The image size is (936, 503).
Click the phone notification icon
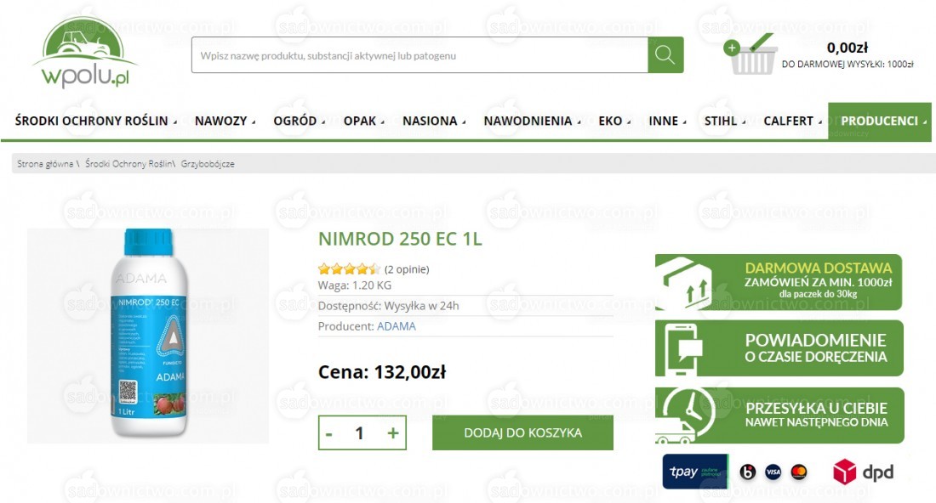coord(684,348)
